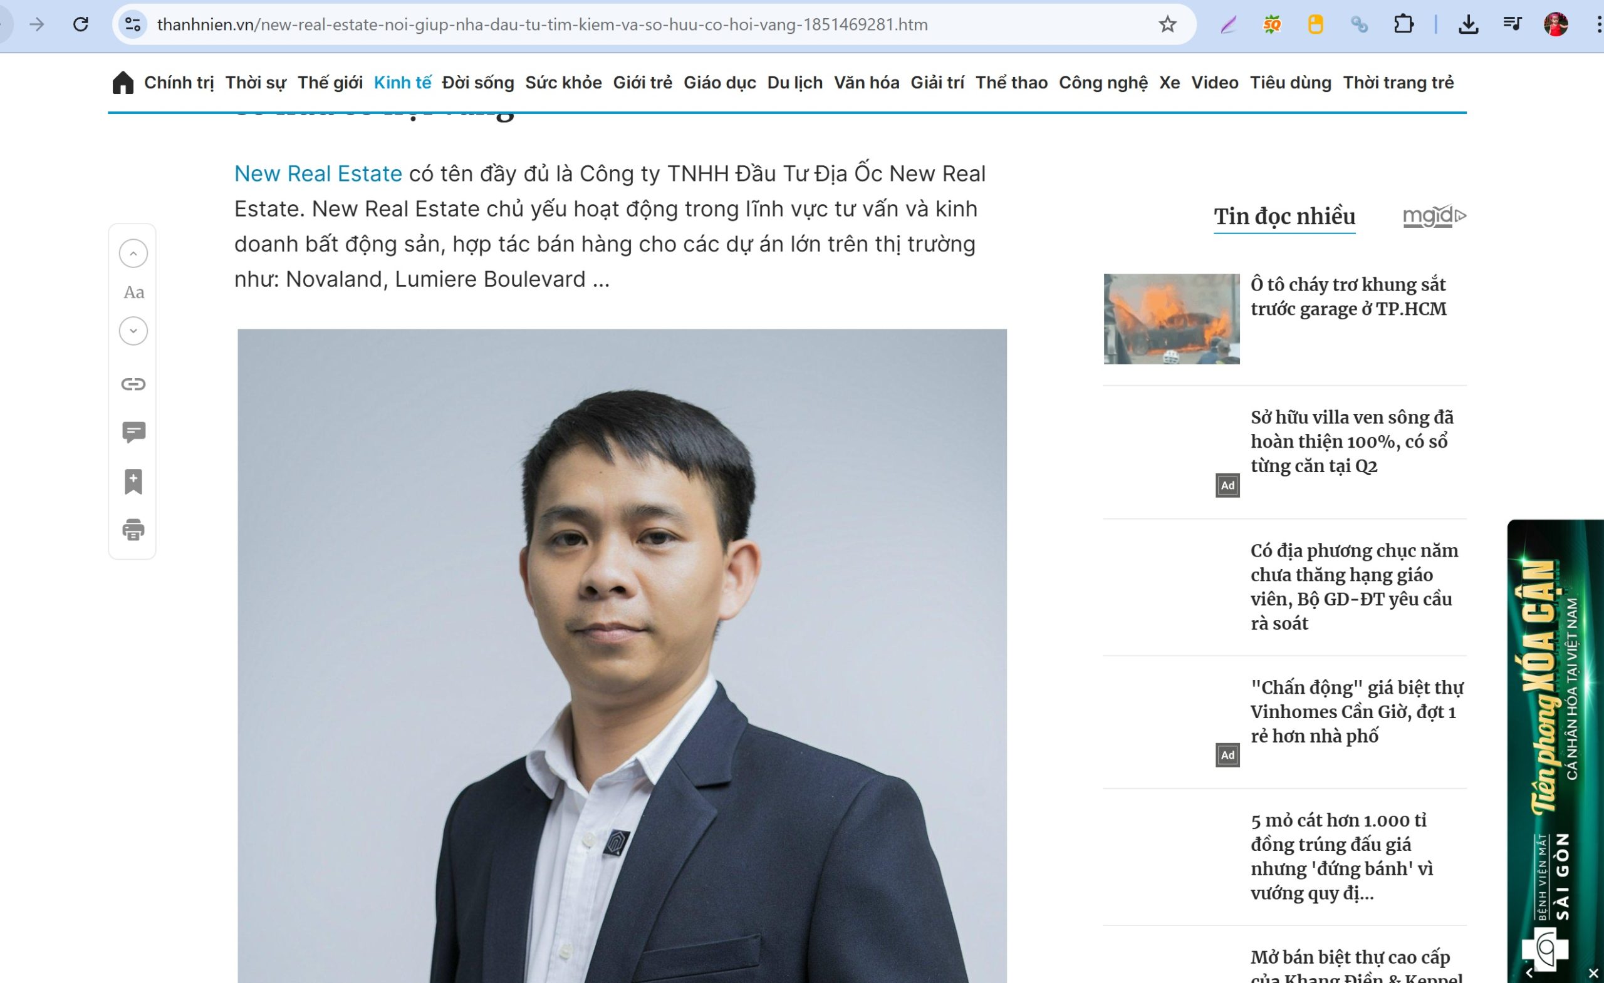The image size is (1604, 983).
Task: Open the Công nghệ menu item
Action: pyautogui.click(x=1103, y=83)
